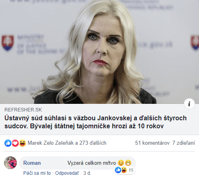Open the REFRESHER.SK source link
Viewport: 199px width, 178px height.
(23, 110)
